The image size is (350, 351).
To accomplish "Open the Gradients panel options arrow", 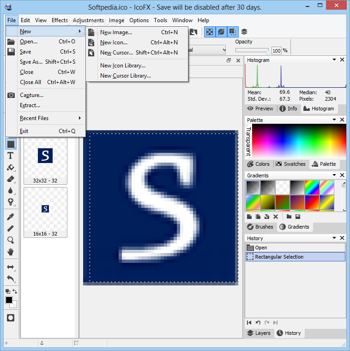I will tap(334, 175).
